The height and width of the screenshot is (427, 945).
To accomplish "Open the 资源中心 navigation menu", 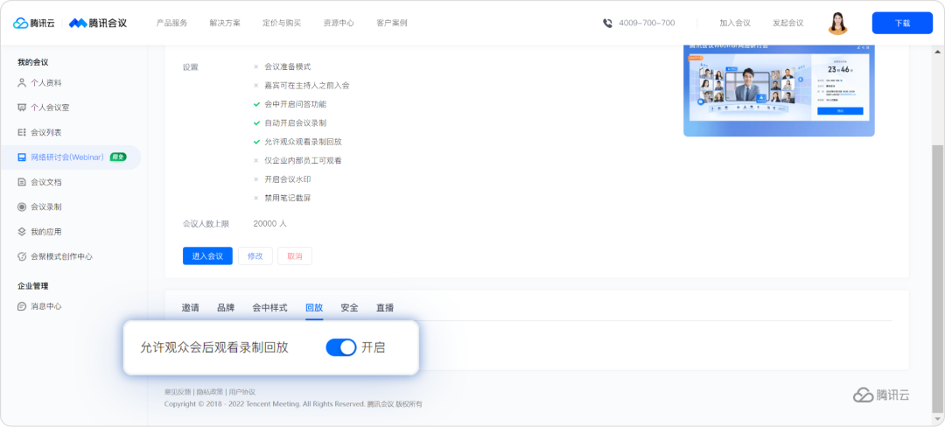I will click(x=339, y=23).
